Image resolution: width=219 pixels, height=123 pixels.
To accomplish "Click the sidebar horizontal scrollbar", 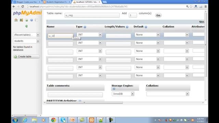I will (x=25, y=115).
